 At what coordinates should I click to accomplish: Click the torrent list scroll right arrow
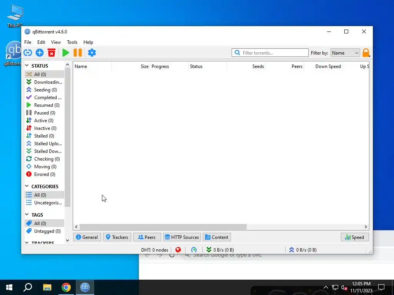pyautogui.click(x=366, y=227)
